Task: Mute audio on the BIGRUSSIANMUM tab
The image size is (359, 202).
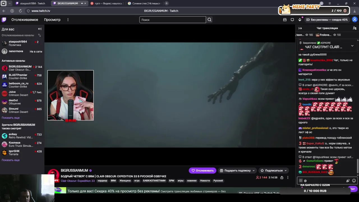Action: tap(82, 3)
